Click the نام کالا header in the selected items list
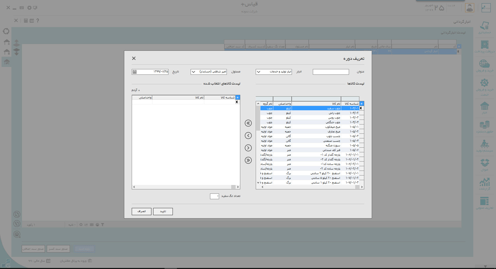Viewport: 496px width, 269px height. pyautogui.click(x=178, y=97)
